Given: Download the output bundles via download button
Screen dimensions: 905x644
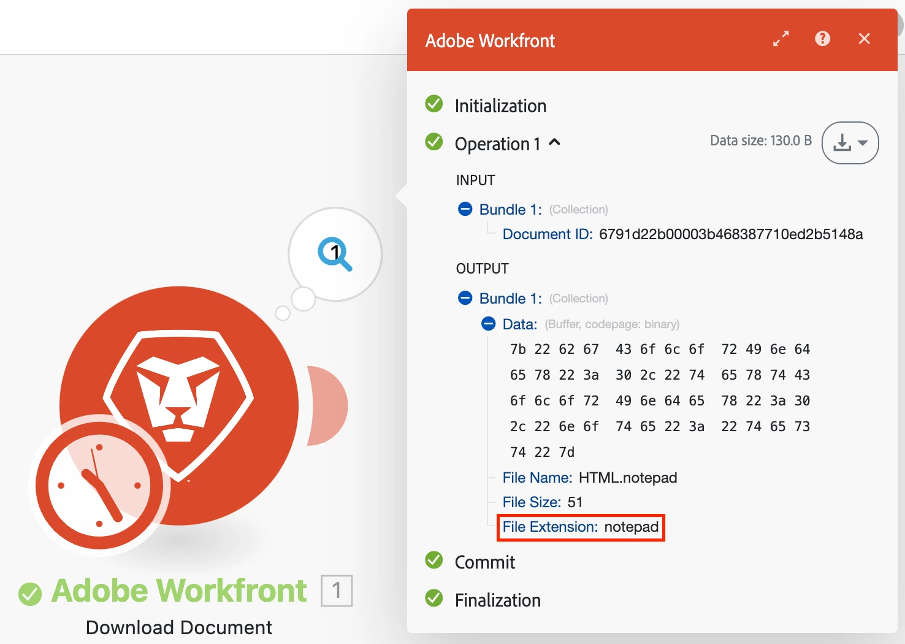Looking at the screenshot, I should click(850, 143).
